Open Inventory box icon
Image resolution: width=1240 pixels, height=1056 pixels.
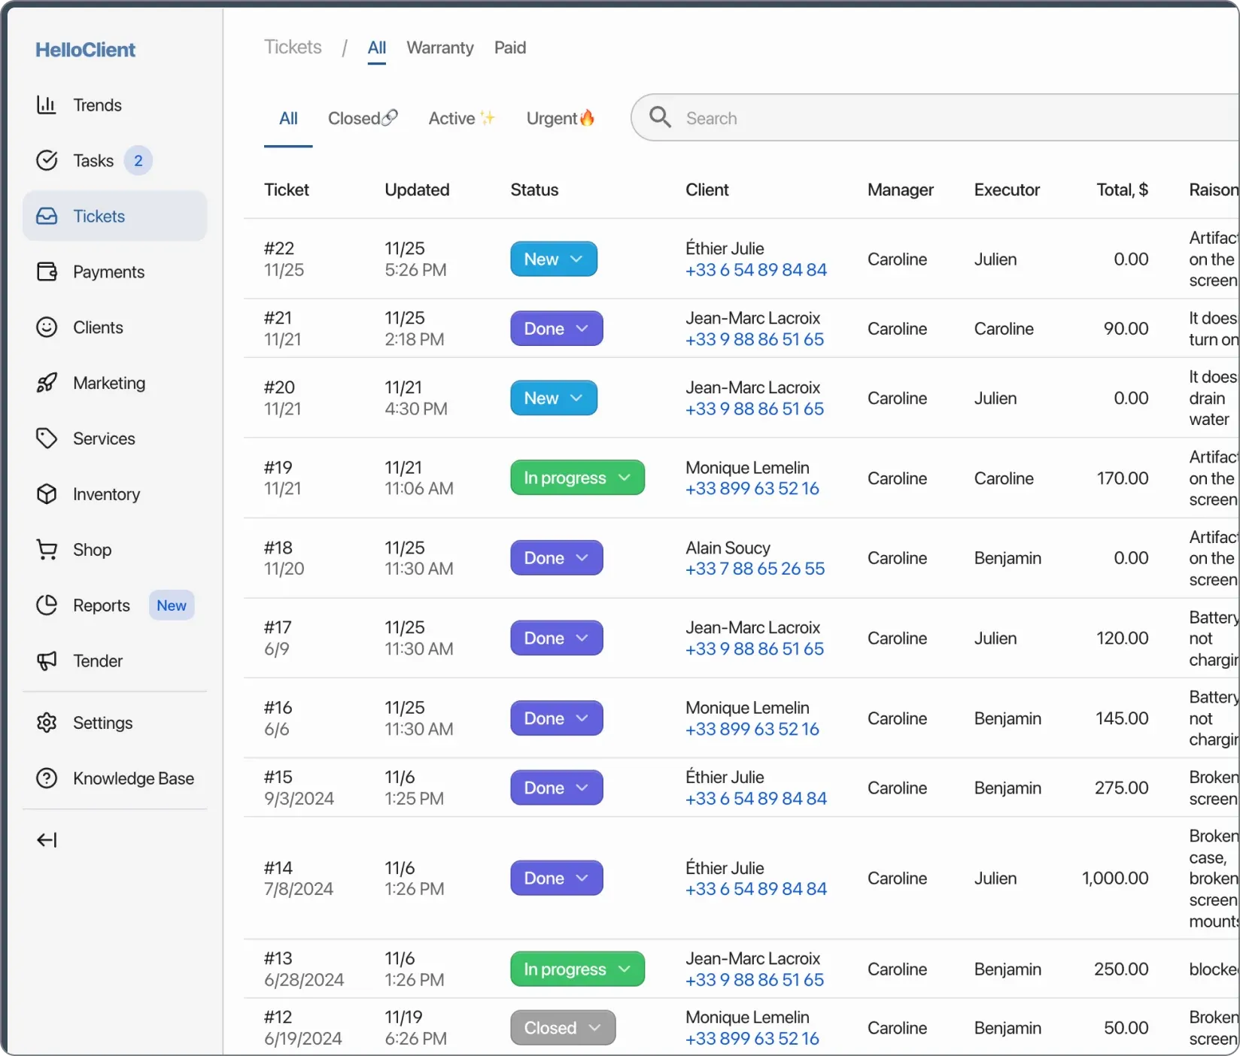47,494
